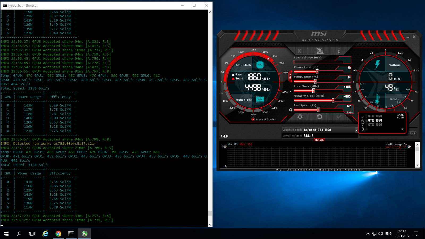Click the core clock curve editor icon
Screen dimensions: 425x239
291,91
